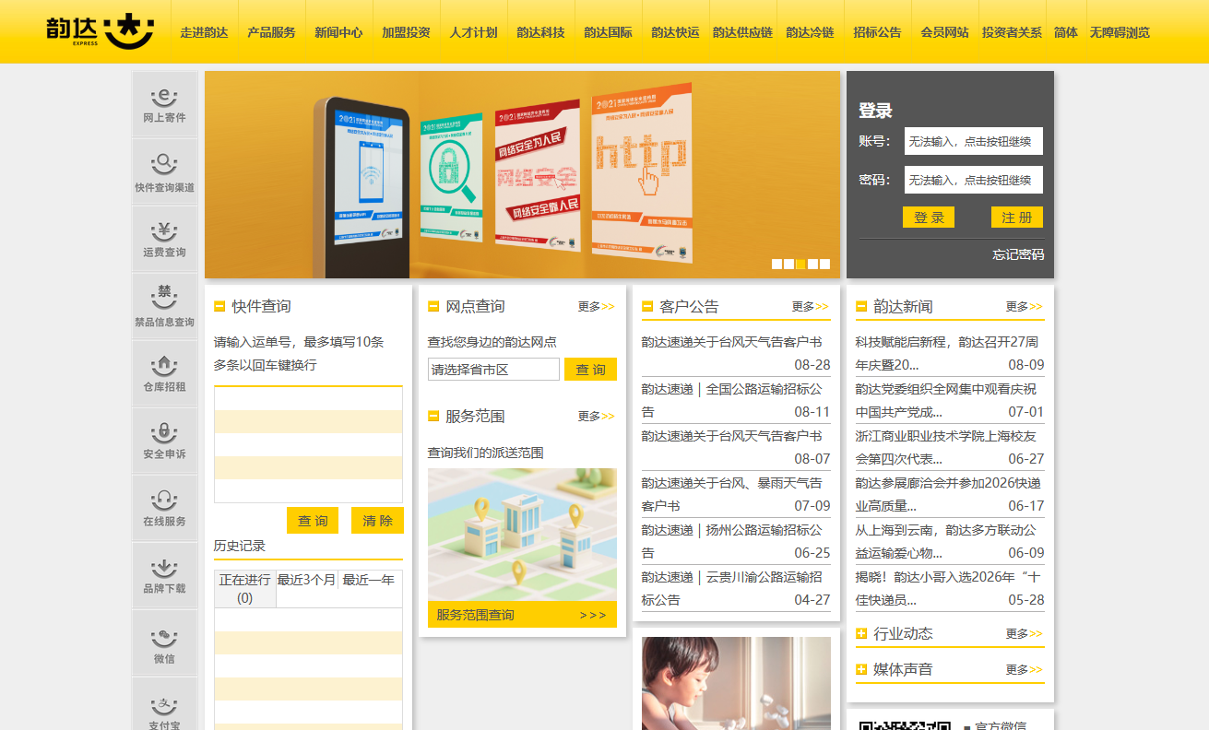Click the 账号 input field
Image resolution: width=1209 pixels, height=730 pixels.
point(974,141)
